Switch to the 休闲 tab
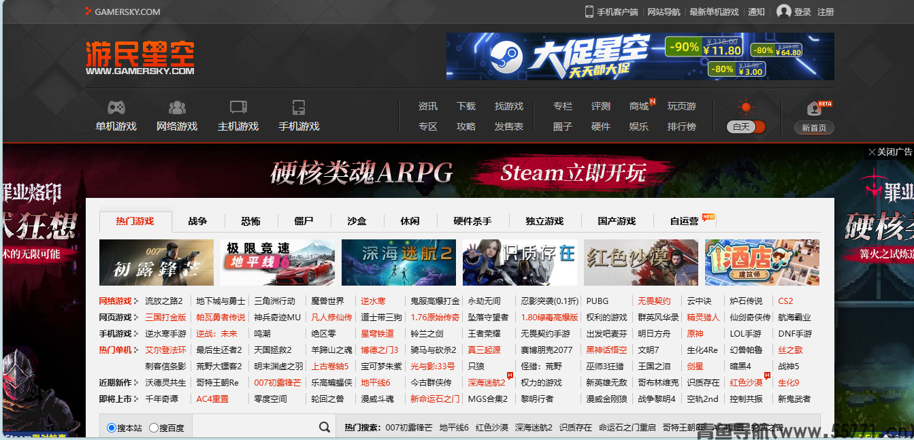914x440 pixels. [410, 221]
